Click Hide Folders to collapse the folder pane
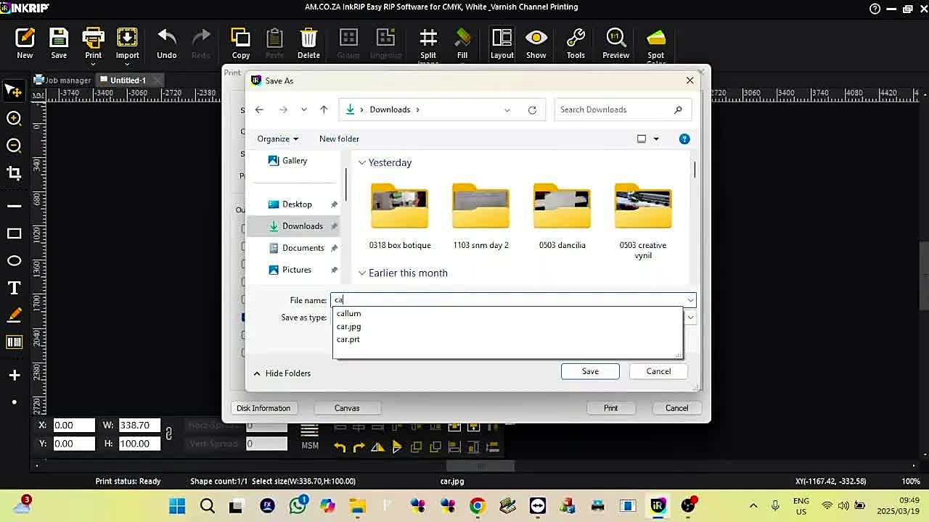The height and width of the screenshot is (522, 929). click(x=282, y=373)
